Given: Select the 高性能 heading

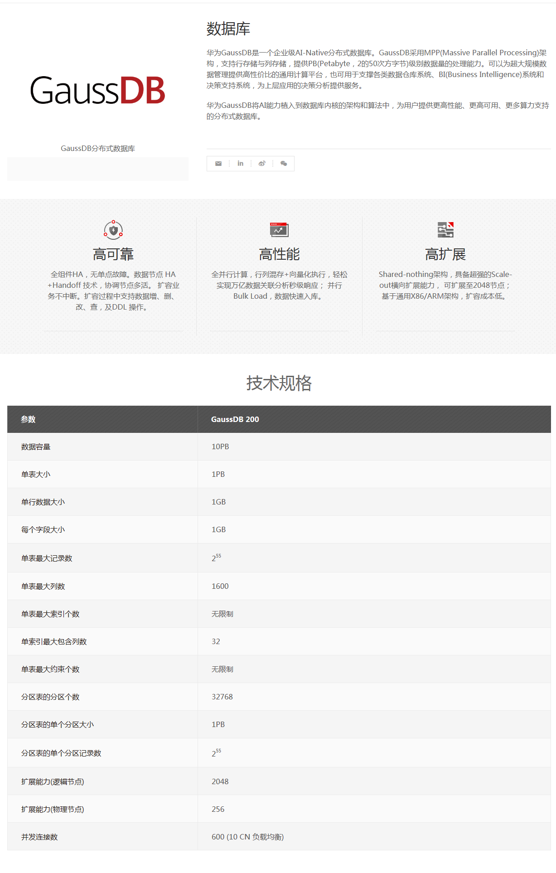Looking at the screenshot, I should tap(279, 254).
